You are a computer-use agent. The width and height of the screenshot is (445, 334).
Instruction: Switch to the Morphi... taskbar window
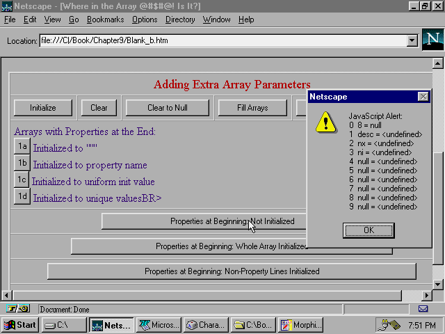click(x=300, y=325)
